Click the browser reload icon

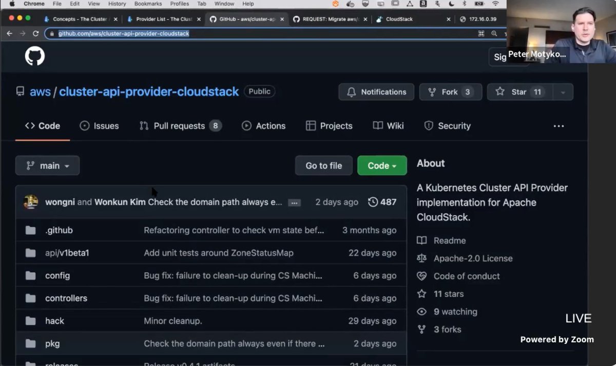click(35, 33)
